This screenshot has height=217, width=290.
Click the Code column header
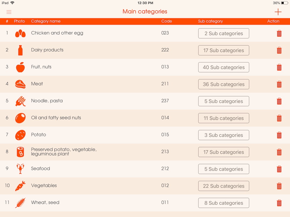[167, 21]
